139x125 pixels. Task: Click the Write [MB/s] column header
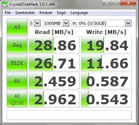point(106,32)
